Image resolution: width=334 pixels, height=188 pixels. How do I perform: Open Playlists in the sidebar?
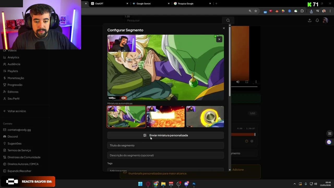(13, 71)
